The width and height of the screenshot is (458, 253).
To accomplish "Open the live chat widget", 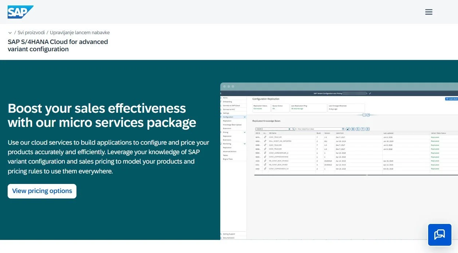I will pos(439,235).
